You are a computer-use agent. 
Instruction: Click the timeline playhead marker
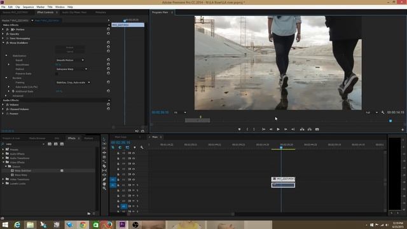pos(281,148)
